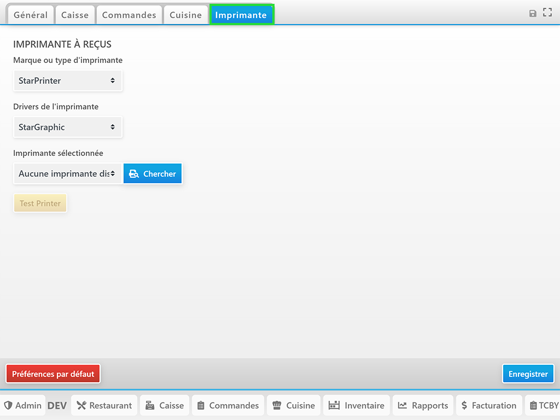Expand the StarGraphic drivers dropdown
This screenshot has width=560, height=420.
click(x=67, y=127)
